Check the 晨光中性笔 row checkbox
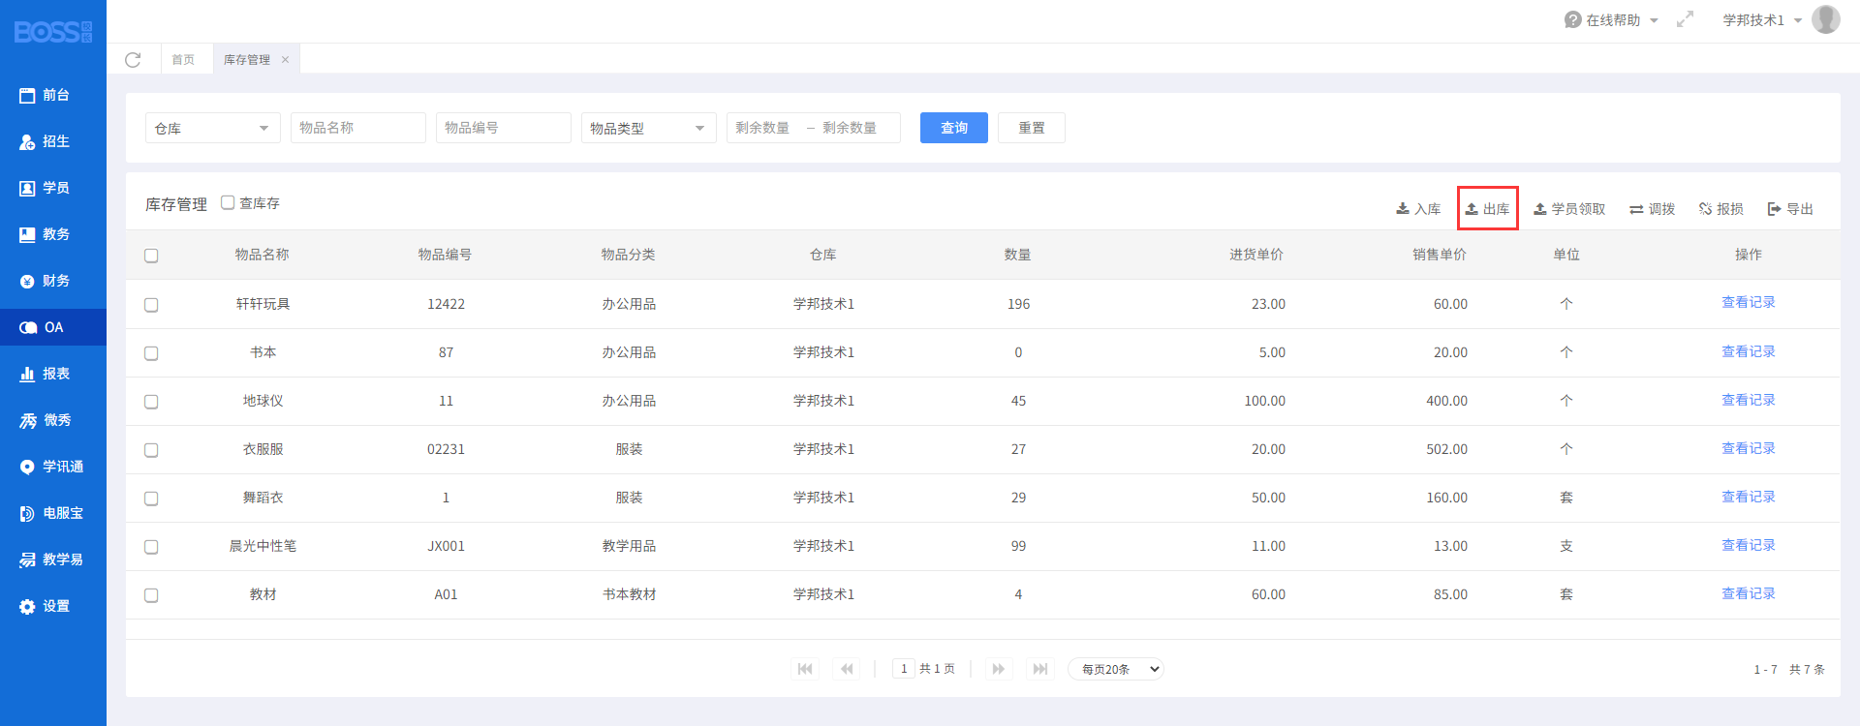1860x726 pixels. [x=151, y=547]
